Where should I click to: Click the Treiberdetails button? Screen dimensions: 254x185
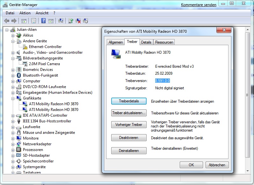point(129,101)
